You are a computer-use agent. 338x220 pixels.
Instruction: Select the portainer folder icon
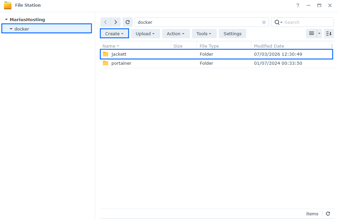[x=106, y=63]
